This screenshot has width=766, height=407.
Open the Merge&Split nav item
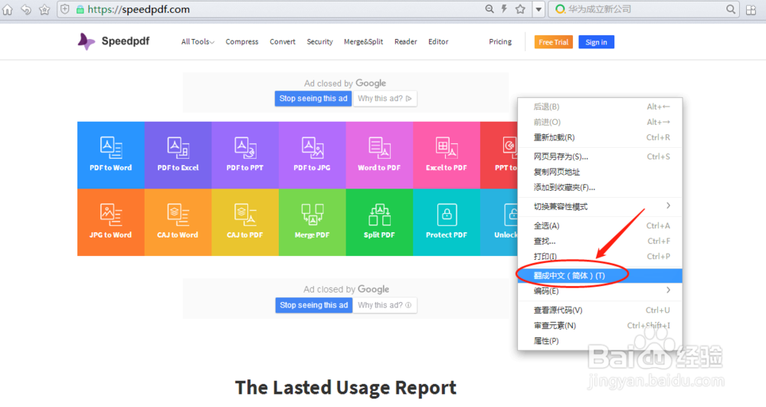(363, 42)
